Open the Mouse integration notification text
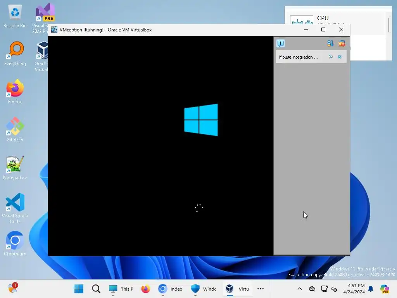Viewport: 397px width, 298px height. pyautogui.click(x=299, y=57)
